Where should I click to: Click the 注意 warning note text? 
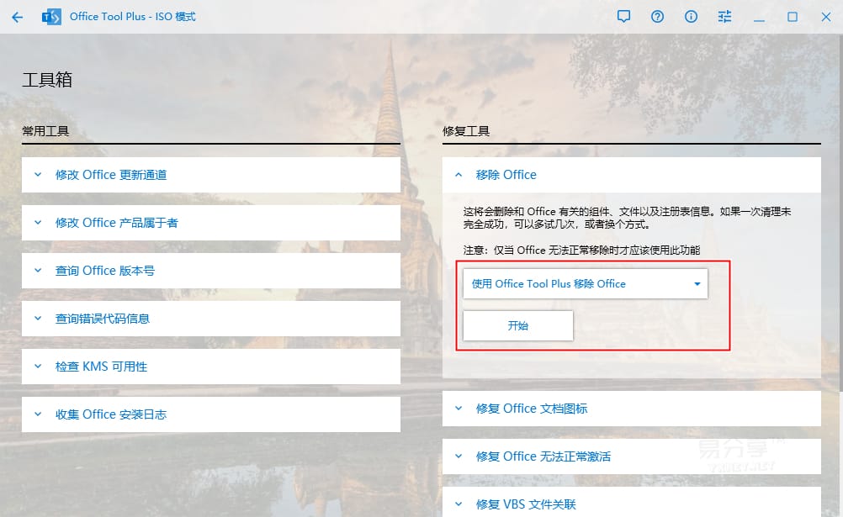581,250
